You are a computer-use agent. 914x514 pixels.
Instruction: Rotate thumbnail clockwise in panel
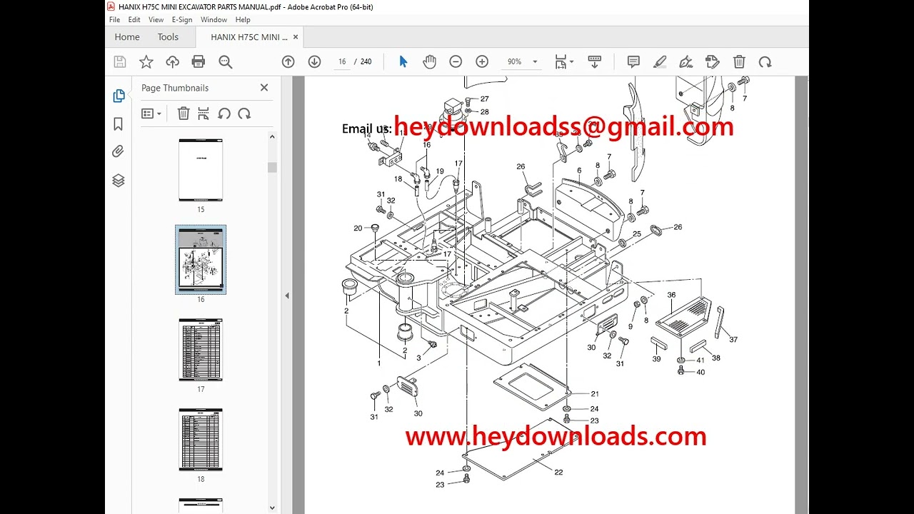244,114
